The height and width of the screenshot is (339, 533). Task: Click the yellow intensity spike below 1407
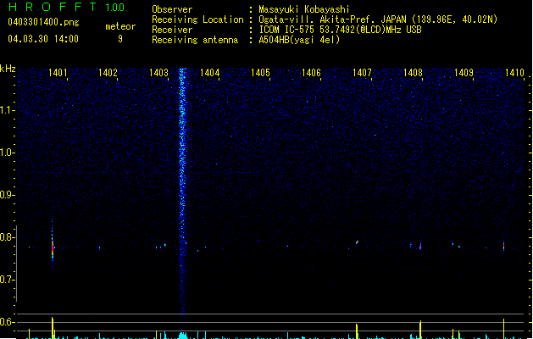tap(357, 331)
